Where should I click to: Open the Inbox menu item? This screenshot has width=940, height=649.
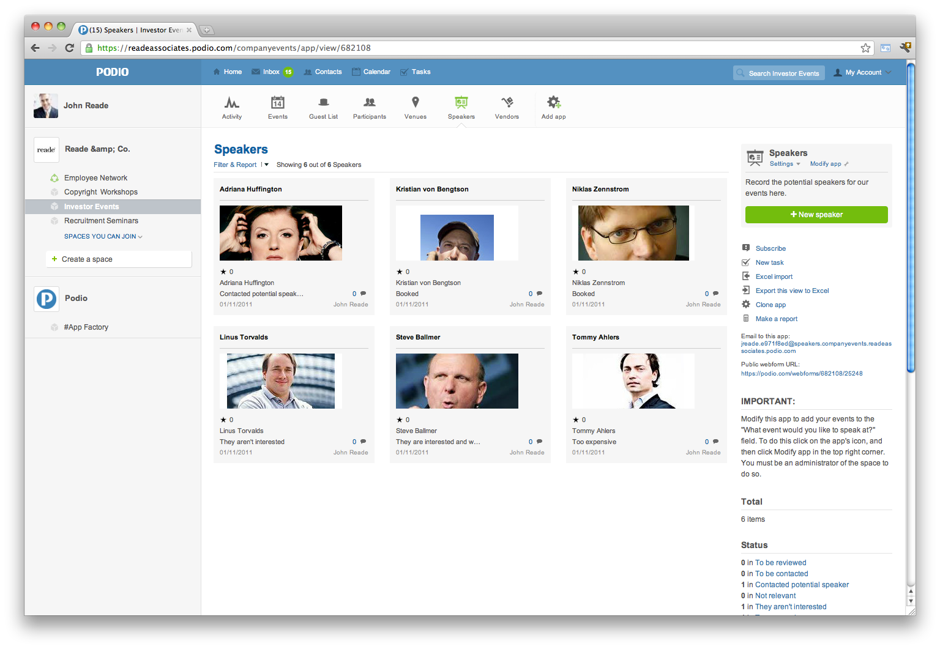271,72
